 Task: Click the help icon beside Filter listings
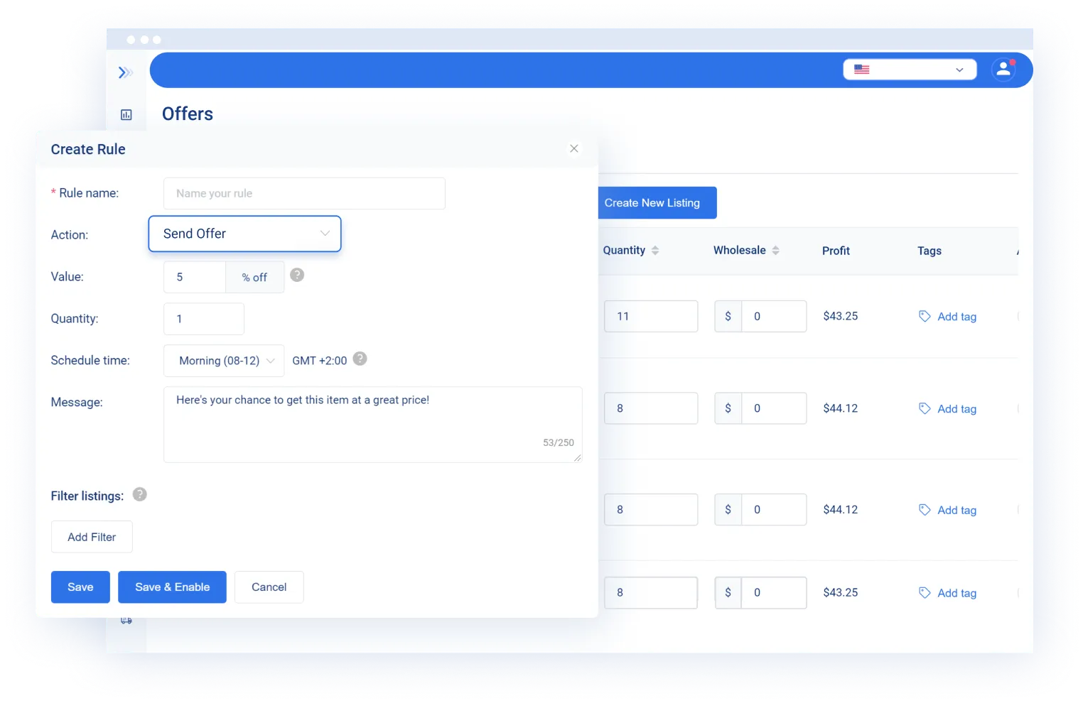140,494
